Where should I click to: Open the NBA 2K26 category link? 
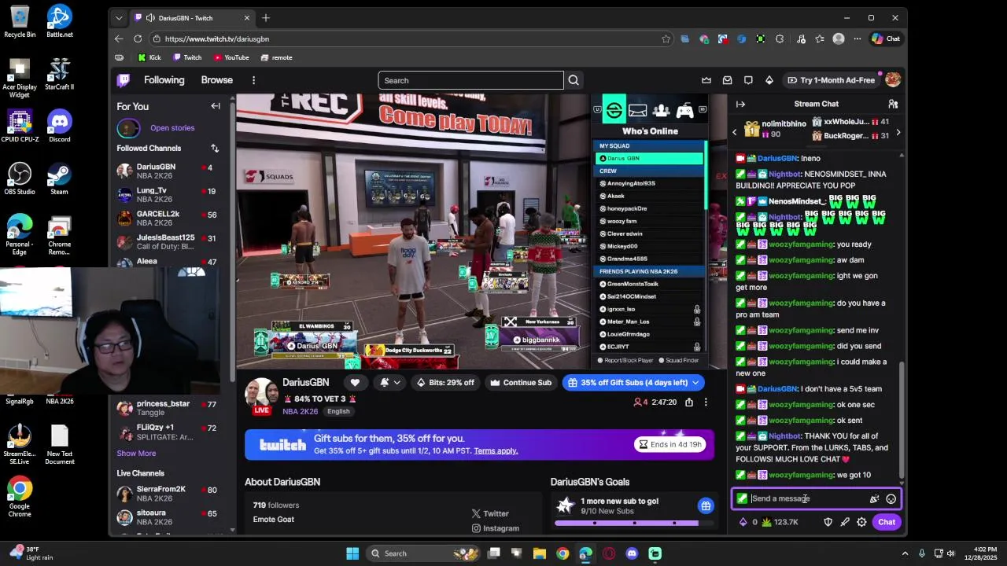pos(300,411)
